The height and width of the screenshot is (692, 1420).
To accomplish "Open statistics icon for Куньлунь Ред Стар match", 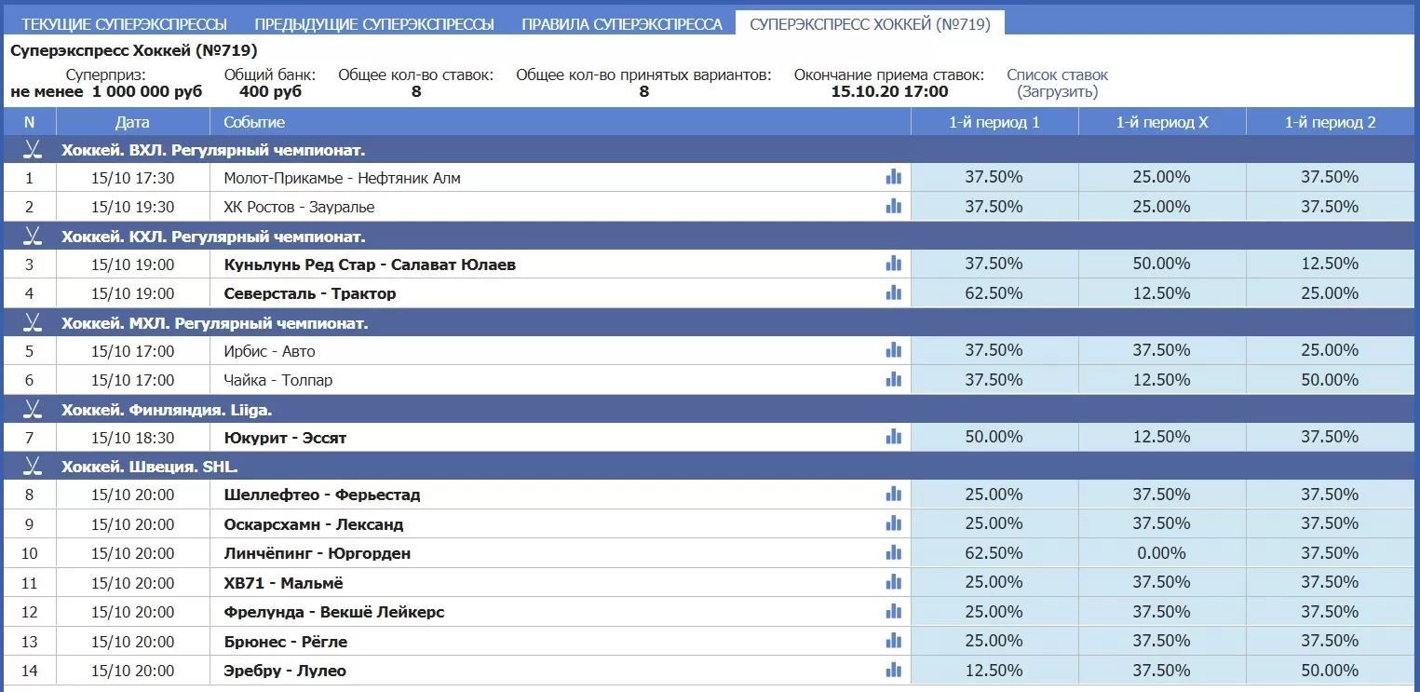I will [x=894, y=265].
